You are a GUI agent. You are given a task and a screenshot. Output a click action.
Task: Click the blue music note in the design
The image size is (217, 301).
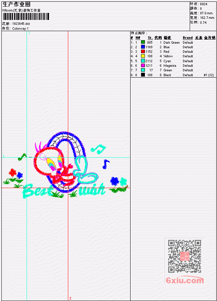(106, 164)
